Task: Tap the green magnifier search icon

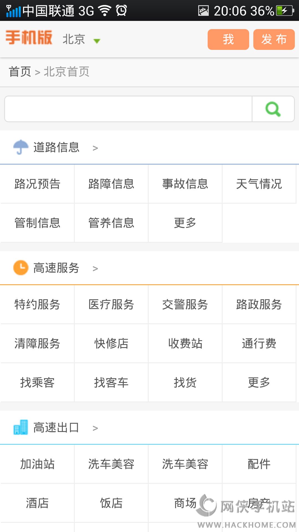Action: [x=273, y=109]
